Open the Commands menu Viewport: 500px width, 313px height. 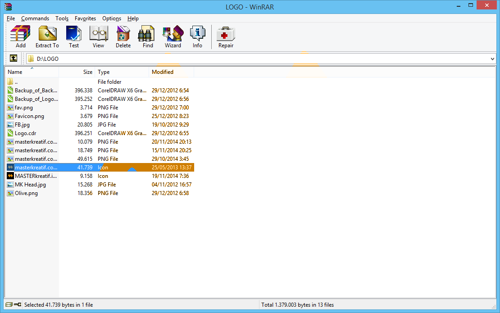(x=35, y=18)
